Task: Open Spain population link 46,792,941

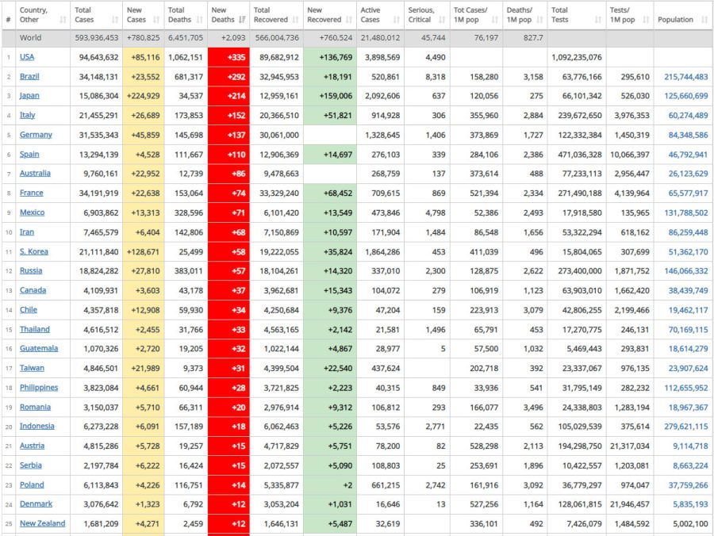Action: tap(688, 155)
